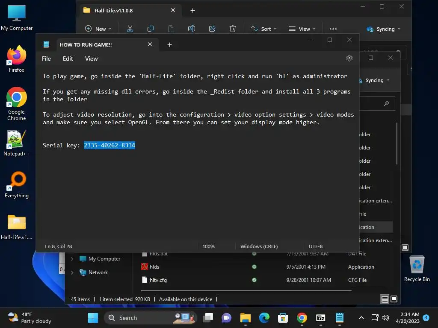Expand My Computer in the navigation tree
The image size is (438, 328).
click(72, 259)
